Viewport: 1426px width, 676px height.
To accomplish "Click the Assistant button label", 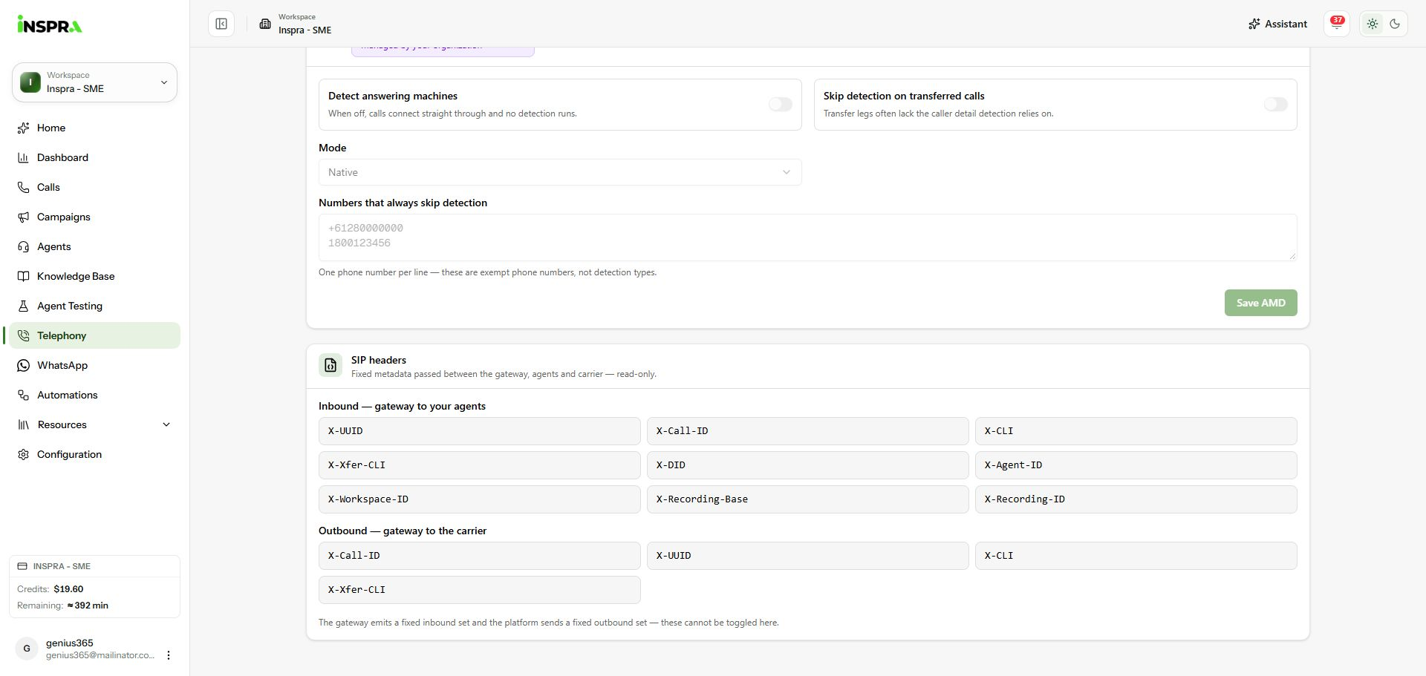I will [1286, 24].
